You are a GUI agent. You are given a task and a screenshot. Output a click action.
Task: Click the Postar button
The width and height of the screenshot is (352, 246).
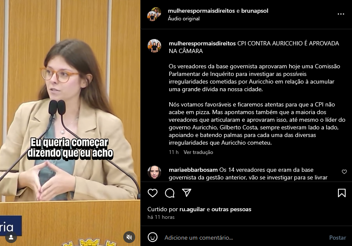click(338, 238)
